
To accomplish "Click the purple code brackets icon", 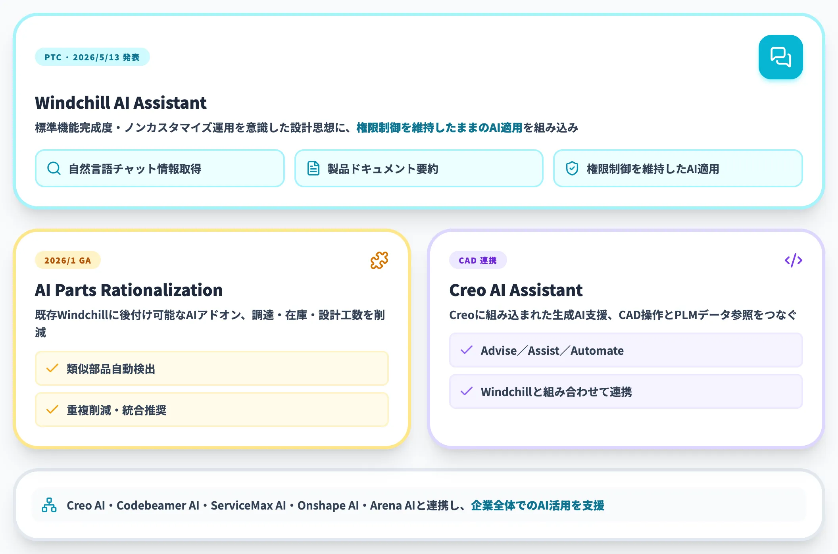I will pyautogui.click(x=794, y=260).
